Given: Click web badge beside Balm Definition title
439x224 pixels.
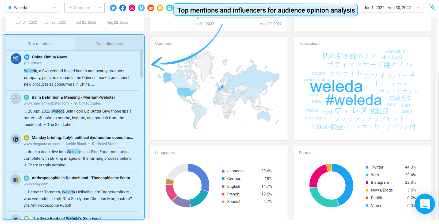Looking at the screenshot, I should tap(26, 97).
